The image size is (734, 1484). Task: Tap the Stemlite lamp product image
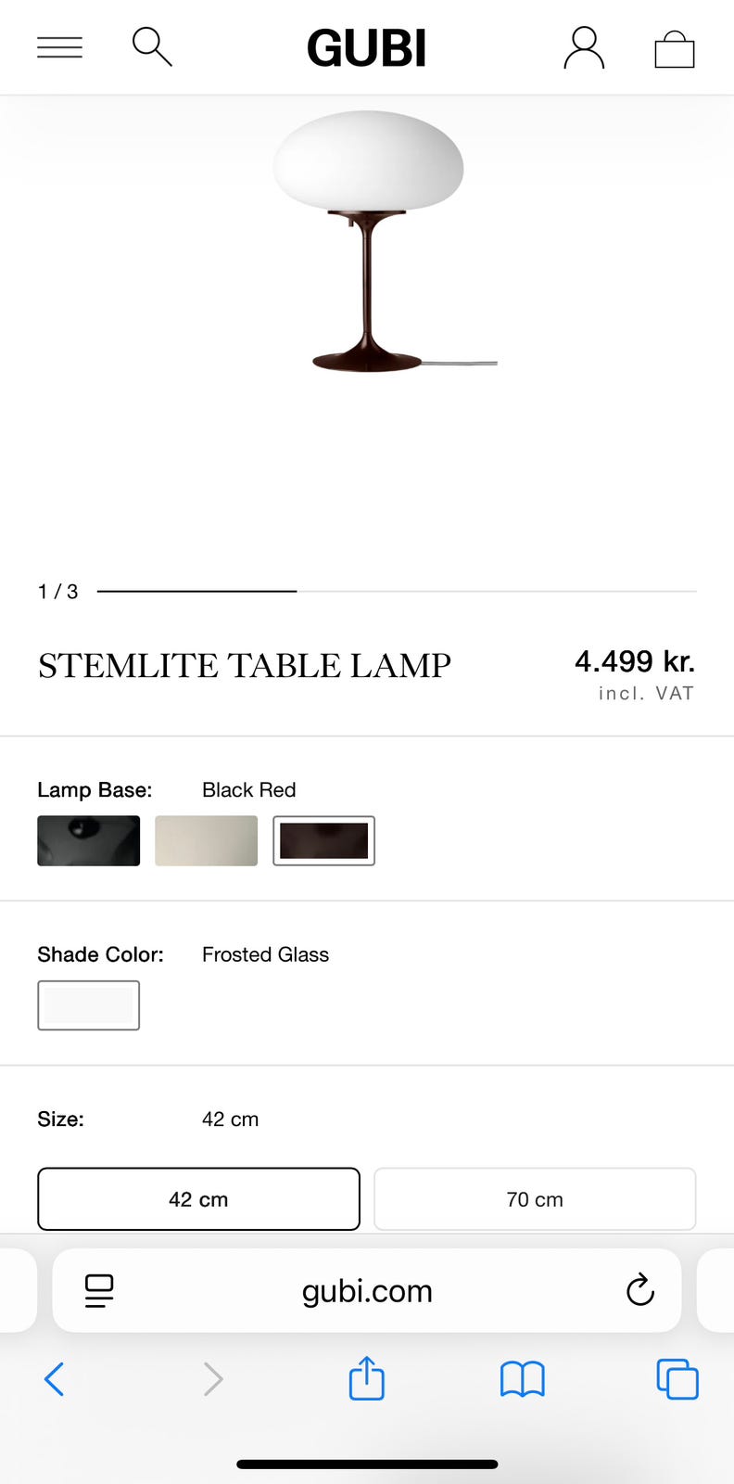click(369, 243)
